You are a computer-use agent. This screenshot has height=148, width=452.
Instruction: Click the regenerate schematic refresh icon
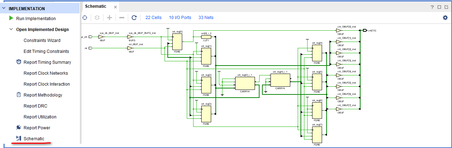pyautogui.click(x=134, y=18)
